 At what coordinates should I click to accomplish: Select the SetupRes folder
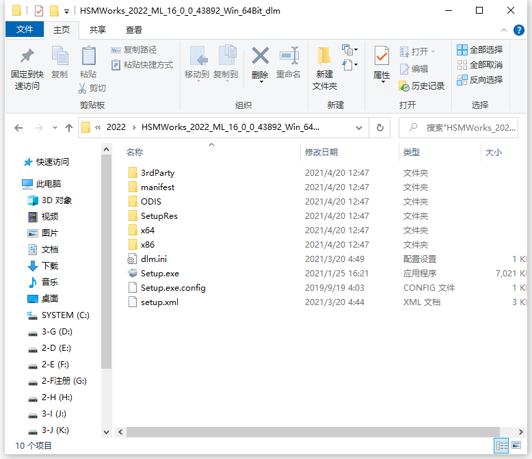click(x=153, y=216)
